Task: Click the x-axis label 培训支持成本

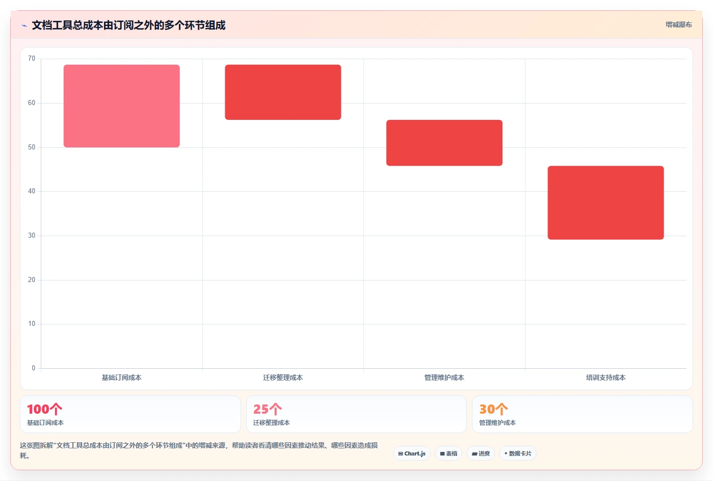Action: pos(605,378)
